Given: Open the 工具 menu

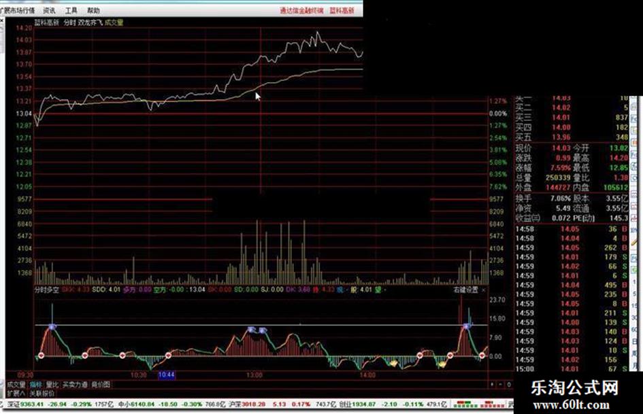Looking at the screenshot, I should pos(71,10).
